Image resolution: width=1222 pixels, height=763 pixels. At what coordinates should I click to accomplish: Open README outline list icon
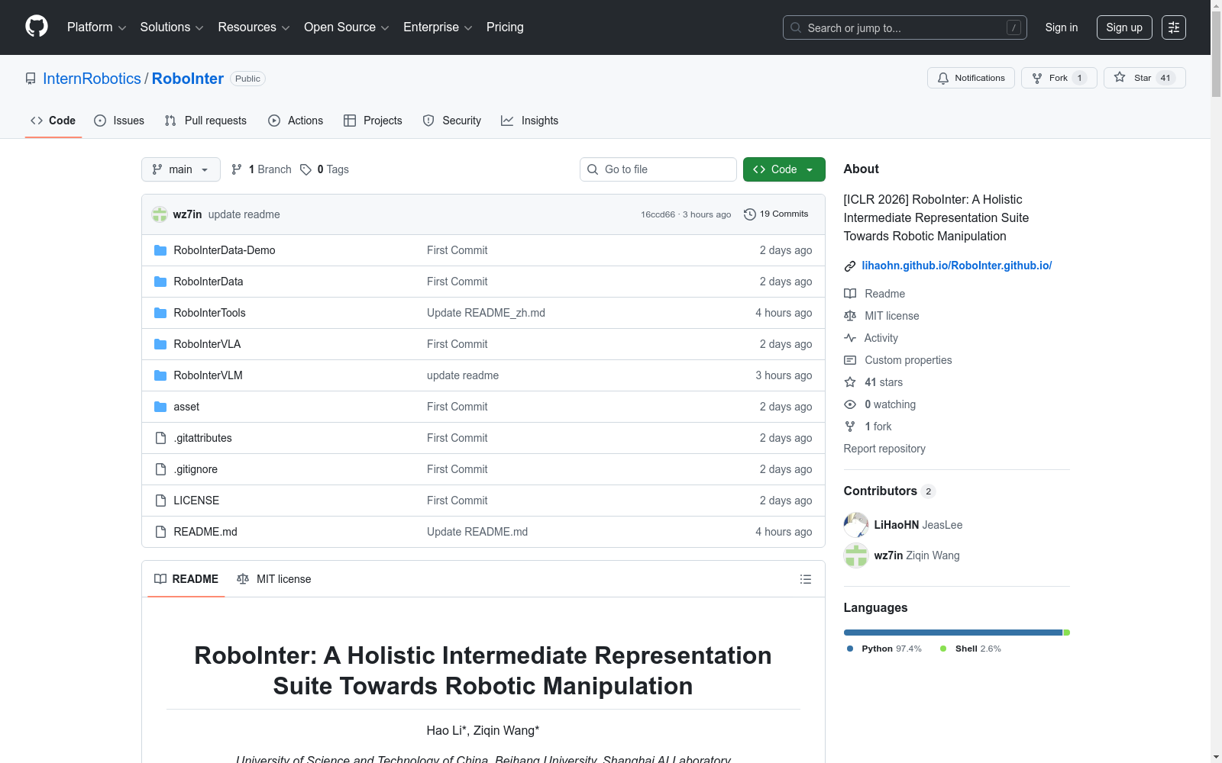[805, 579]
